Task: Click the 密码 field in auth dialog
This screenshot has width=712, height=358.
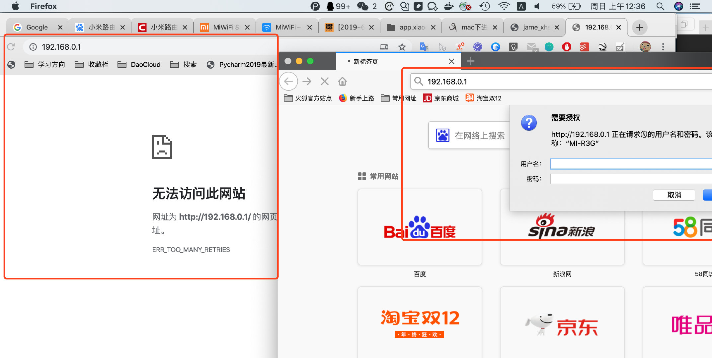Action: tap(631, 179)
